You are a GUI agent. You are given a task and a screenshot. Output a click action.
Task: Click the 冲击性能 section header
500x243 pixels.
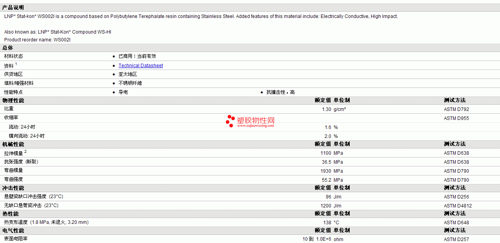point(13,188)
